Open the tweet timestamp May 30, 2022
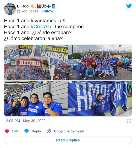This screenshot has height=148, width=136. click(25, 121)
